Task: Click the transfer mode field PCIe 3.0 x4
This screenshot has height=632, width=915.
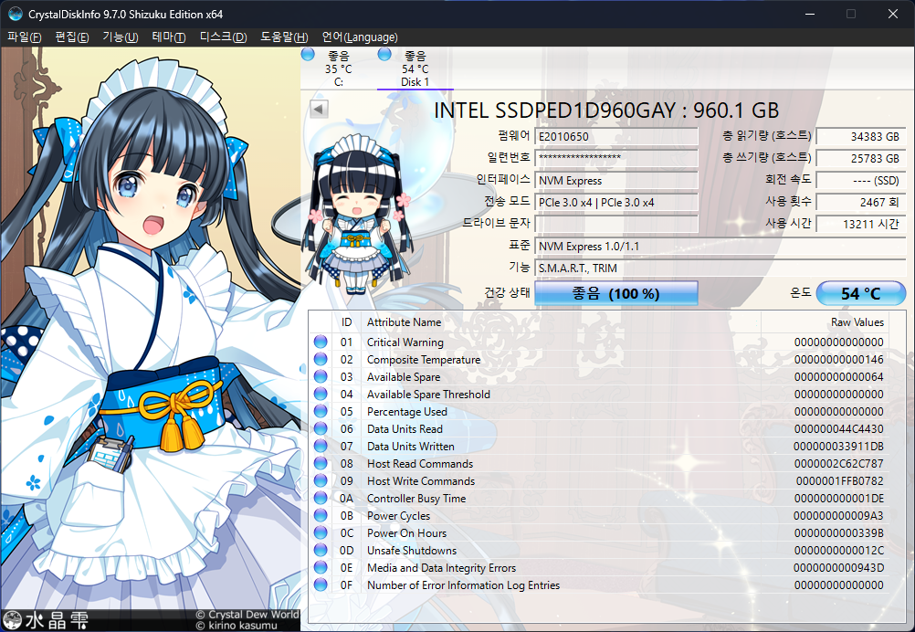Action: [x=616, y=202]
